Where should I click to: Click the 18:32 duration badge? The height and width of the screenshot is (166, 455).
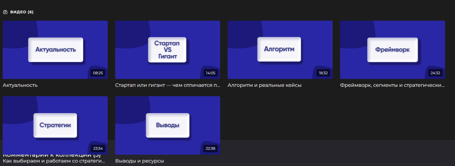click(x=323, y=73)
